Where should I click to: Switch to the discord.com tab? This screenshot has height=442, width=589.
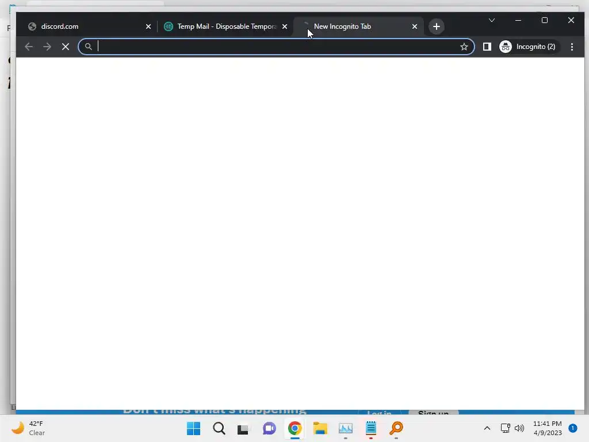(x=89, y=26)
